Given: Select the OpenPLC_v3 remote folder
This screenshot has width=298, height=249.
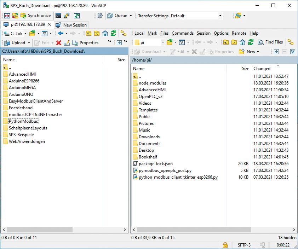Looking at the screenshot, I should coord(150,97).
